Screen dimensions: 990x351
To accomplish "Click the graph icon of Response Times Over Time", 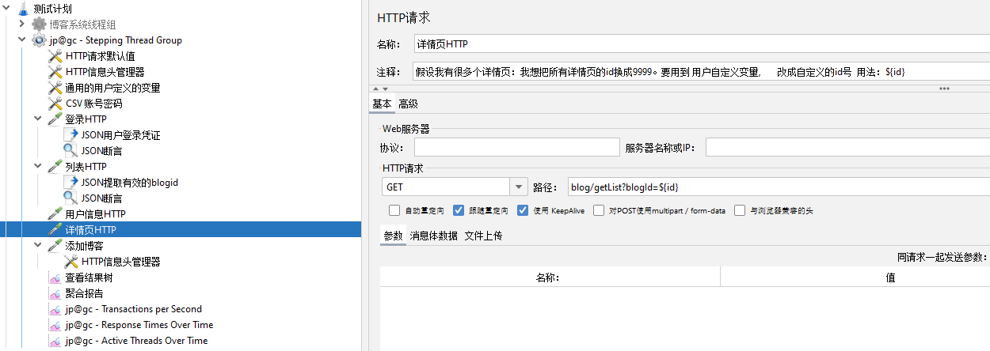I will (x=55, y=325).
